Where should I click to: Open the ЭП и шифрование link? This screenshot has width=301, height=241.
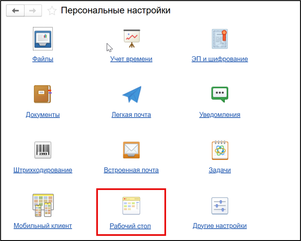[x=220, y=59]
